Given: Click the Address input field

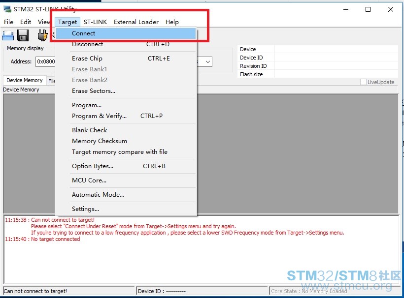Looking at the screenshot, I should coord(45,61).
